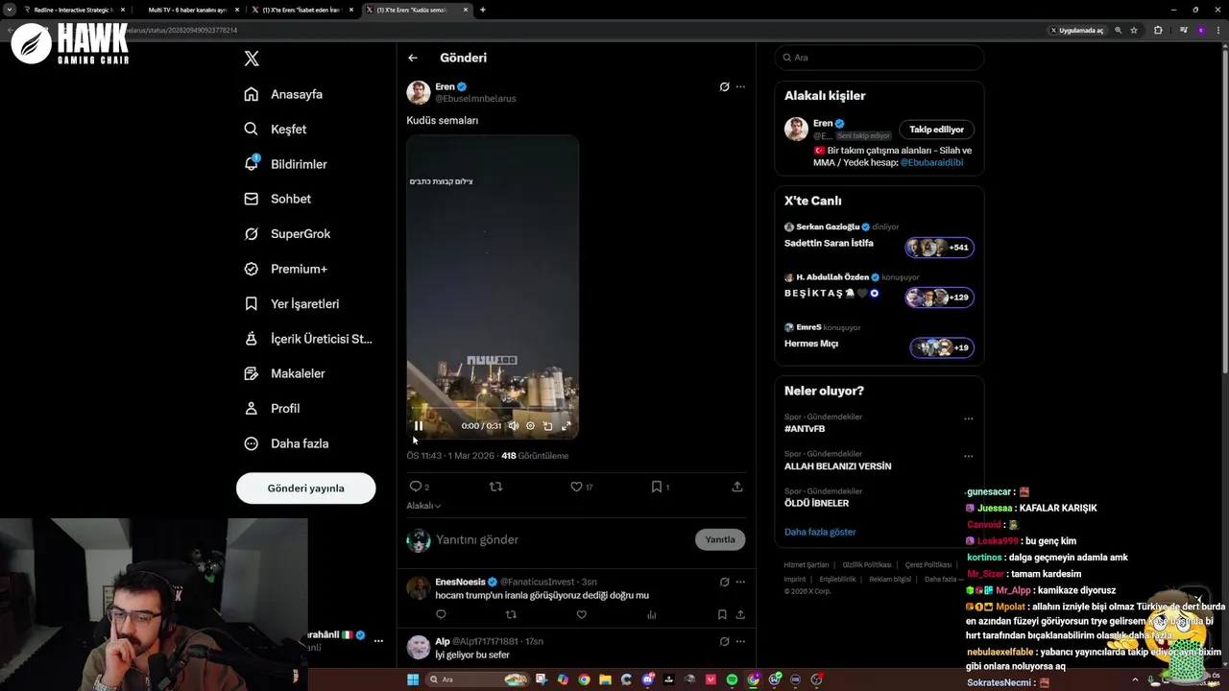Open Gizlilik Politikası footer link
1229x691 pixels.
(866, 565)
